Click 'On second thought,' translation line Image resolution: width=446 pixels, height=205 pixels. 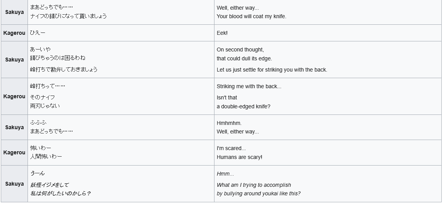(x=240, y=50)
